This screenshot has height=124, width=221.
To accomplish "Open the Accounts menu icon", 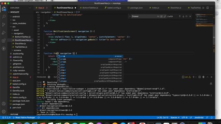I will [4, 104].
